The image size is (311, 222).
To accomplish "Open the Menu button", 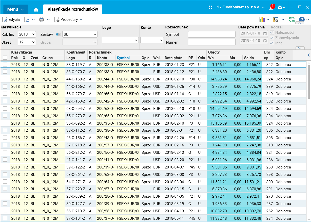I will [15, 9].
